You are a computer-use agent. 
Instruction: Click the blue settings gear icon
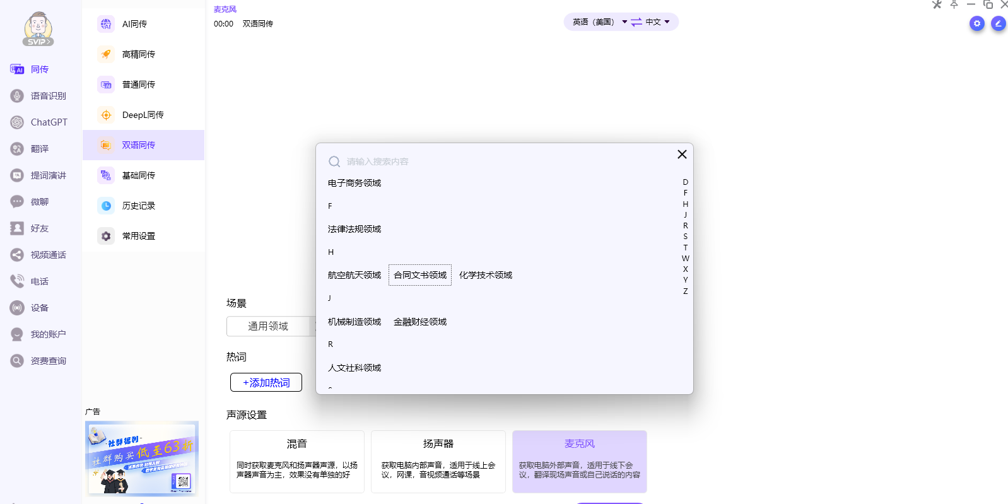tap(976, 24)
